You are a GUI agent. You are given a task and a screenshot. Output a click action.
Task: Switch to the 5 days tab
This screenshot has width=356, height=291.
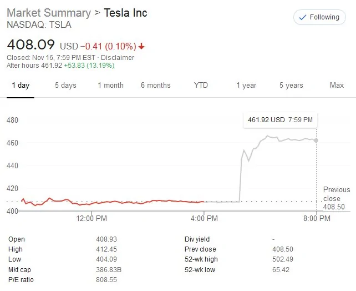click(x=65, y=86)
